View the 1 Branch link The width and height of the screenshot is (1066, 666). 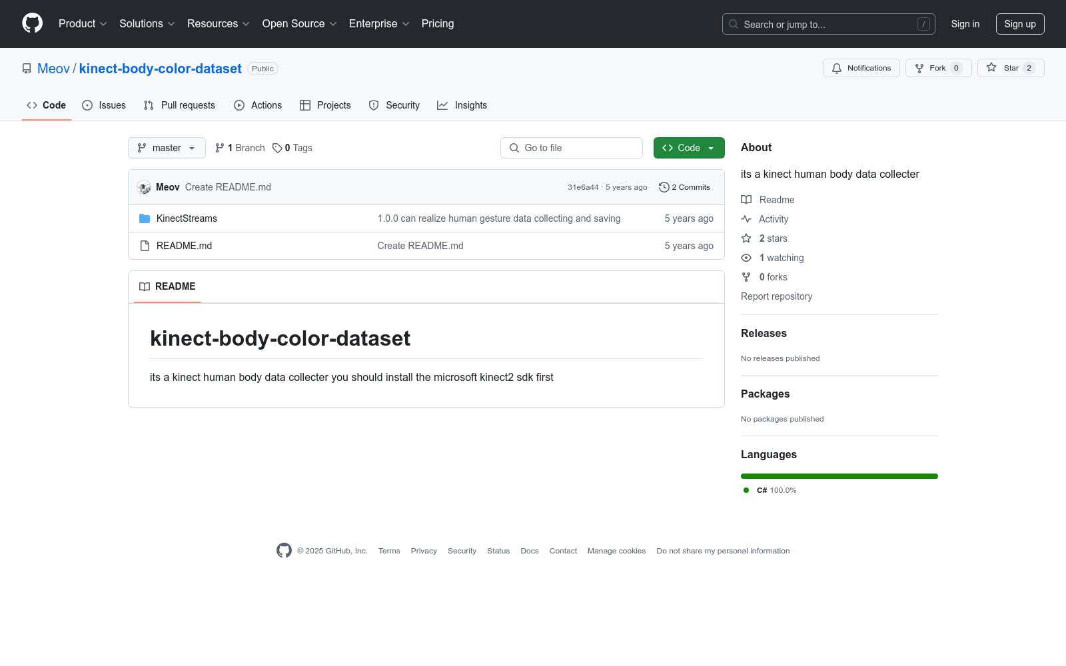click(240, 148)
